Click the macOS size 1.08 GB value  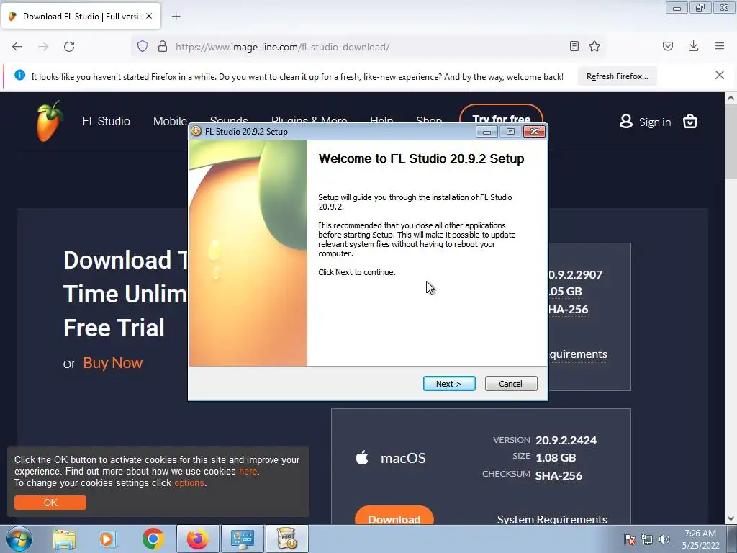tap(556, 457)
